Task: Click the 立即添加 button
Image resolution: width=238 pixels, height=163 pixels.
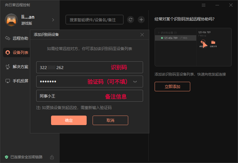Action: [x=172, y=87]
